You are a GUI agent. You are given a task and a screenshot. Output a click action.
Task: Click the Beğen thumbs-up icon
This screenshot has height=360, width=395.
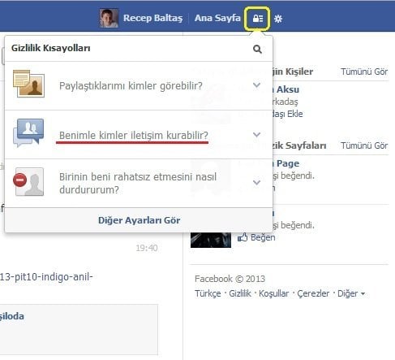tap(243, 237)
